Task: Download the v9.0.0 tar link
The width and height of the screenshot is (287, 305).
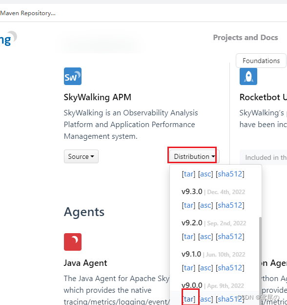Action: (188, 299)
